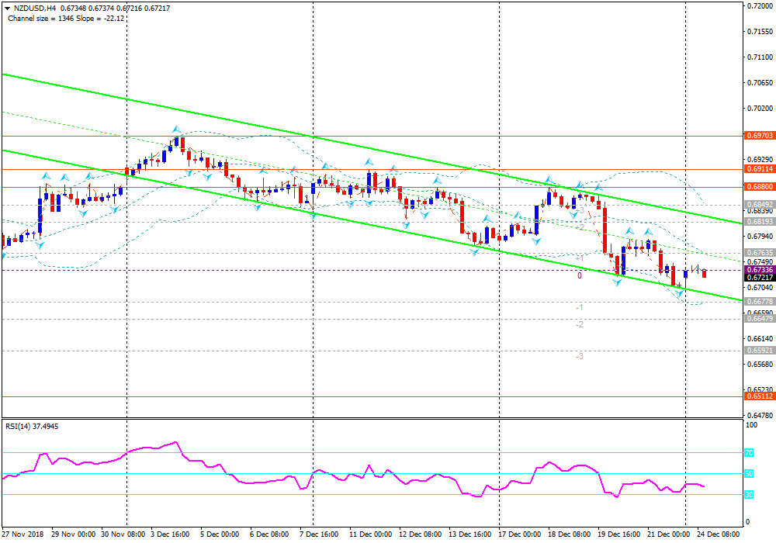This screenshot has width=776, height=543.
Task: Click the 0.71550 price scale value
Action: (x=760, y=31)
